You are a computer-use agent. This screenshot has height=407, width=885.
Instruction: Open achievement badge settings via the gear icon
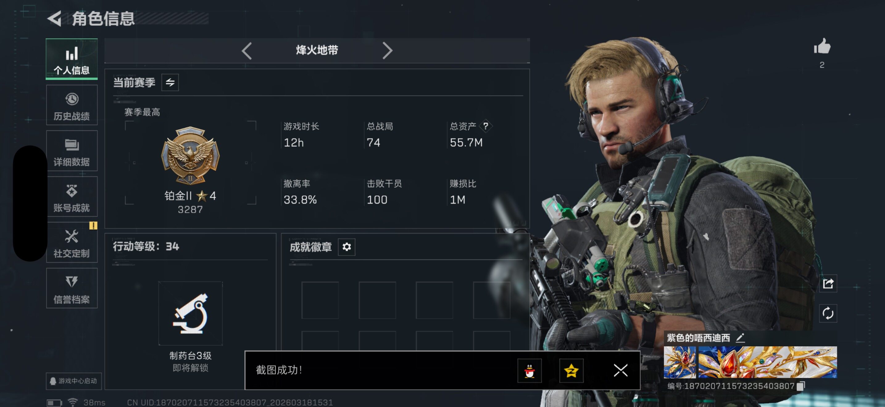347,247
